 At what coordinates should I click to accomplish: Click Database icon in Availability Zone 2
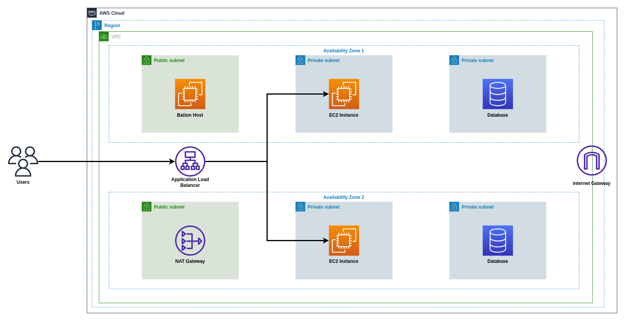(498, 240)
